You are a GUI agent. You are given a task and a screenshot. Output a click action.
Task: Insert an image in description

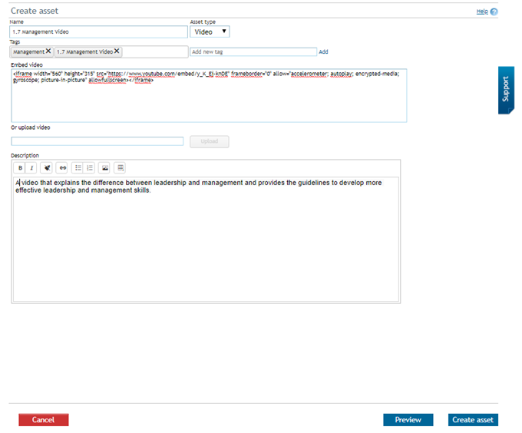click(x=105, y=168)
